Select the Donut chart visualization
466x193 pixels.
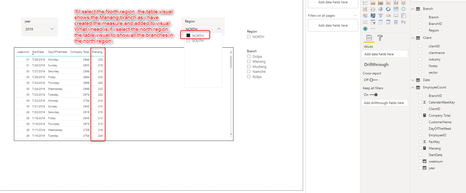coord(388,9)
